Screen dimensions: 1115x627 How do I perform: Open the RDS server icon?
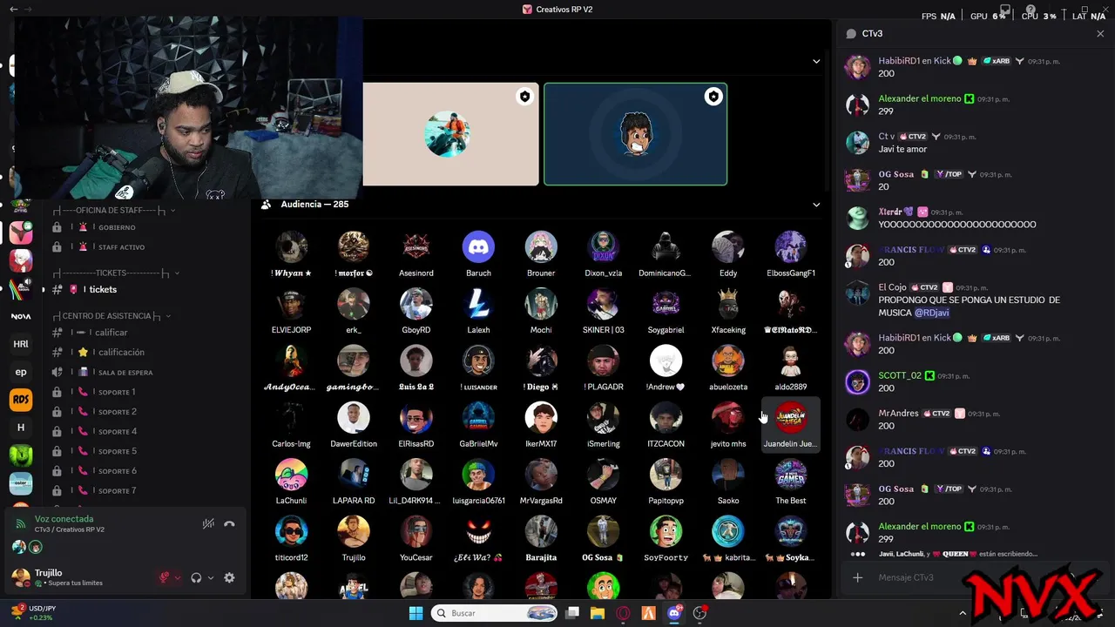[21, 400]
